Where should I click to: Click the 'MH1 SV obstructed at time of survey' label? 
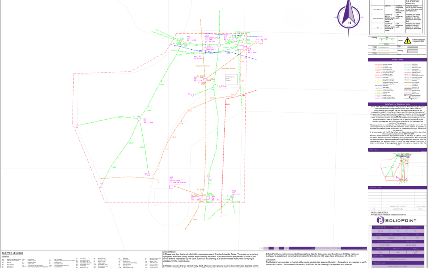point(212,39)
